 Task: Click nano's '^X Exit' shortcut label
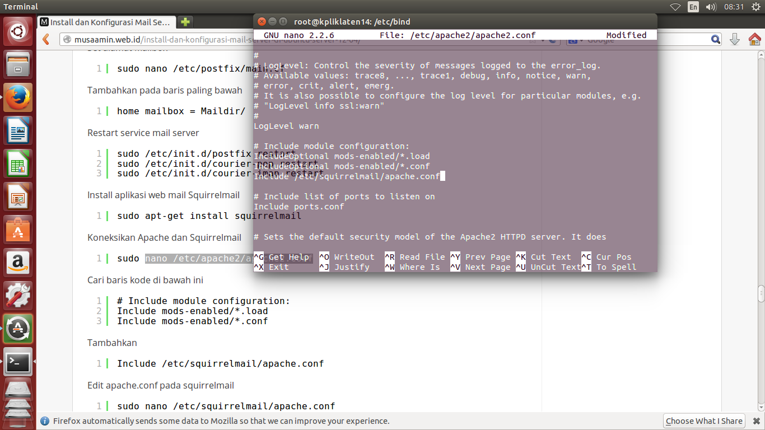(271, 267)
